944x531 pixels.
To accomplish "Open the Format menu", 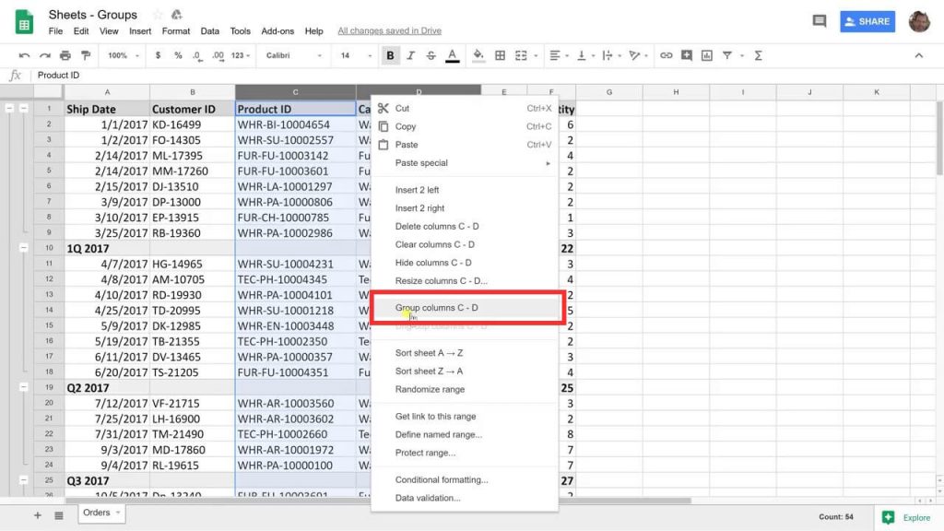I will pyautogui.click(x=176, y=30).
